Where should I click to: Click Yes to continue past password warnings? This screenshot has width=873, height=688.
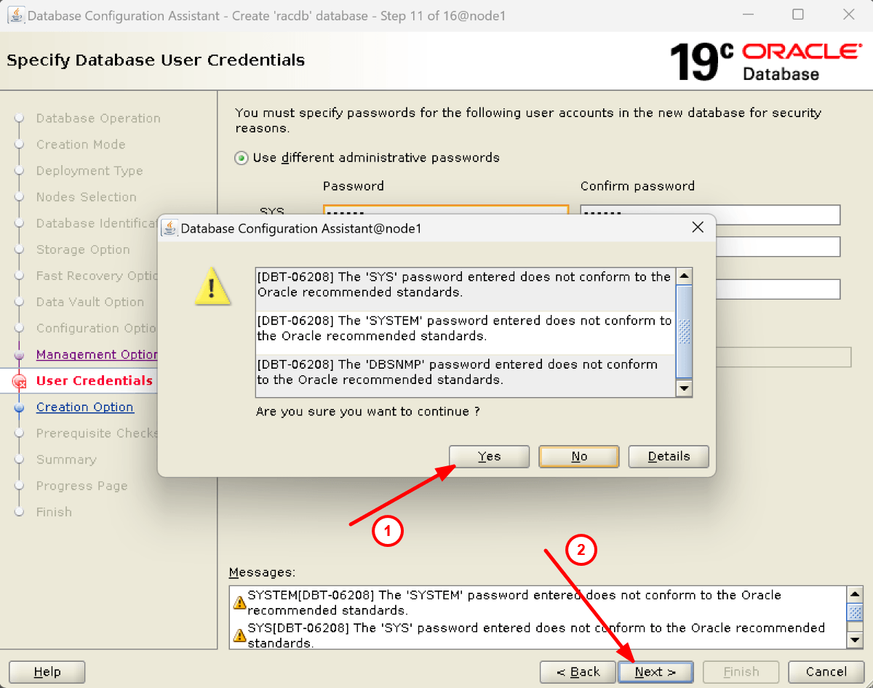coord(489,456)
